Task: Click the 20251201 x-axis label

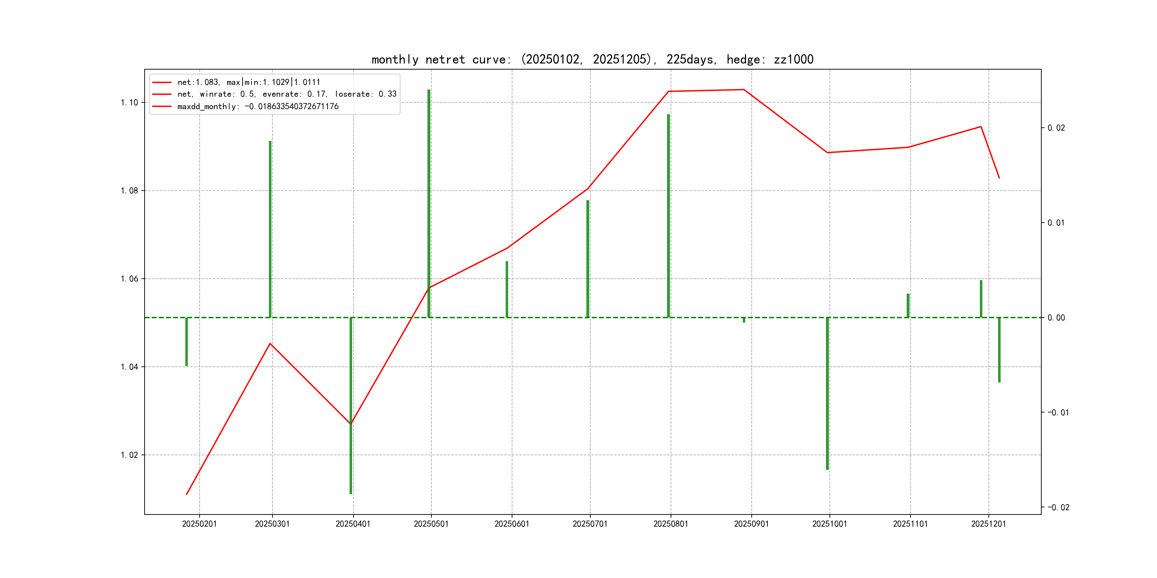Action: [988, 524]
